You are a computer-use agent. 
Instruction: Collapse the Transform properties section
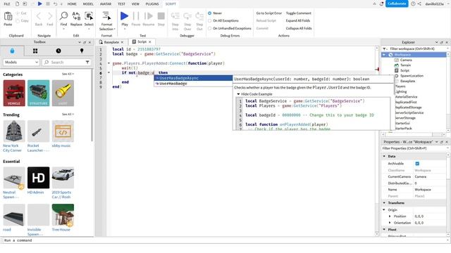coord(384,203)
